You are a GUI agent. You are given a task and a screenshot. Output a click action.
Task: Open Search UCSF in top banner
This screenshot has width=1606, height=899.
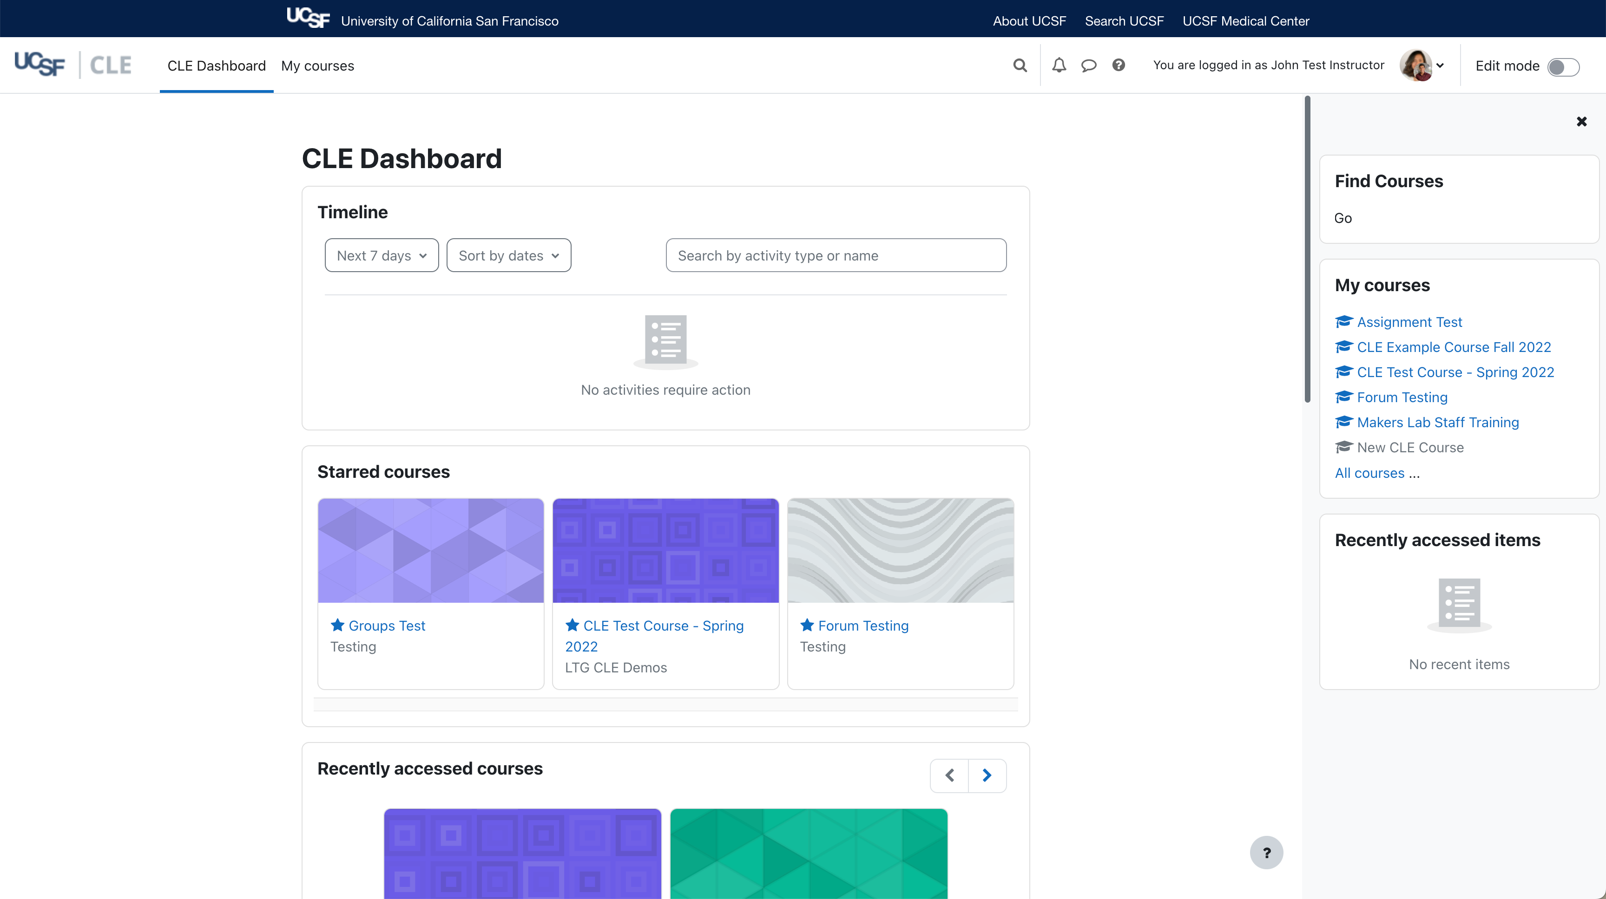pyautogui.click(x=1124, y=21)
